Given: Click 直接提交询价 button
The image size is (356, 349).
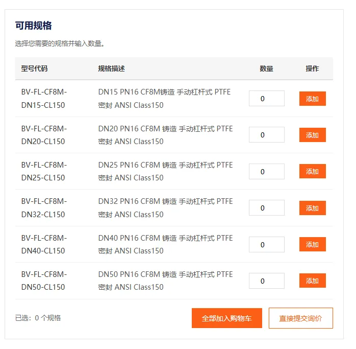Looking at the screenshot, I should pyautogui.click(x=300, y=318).
